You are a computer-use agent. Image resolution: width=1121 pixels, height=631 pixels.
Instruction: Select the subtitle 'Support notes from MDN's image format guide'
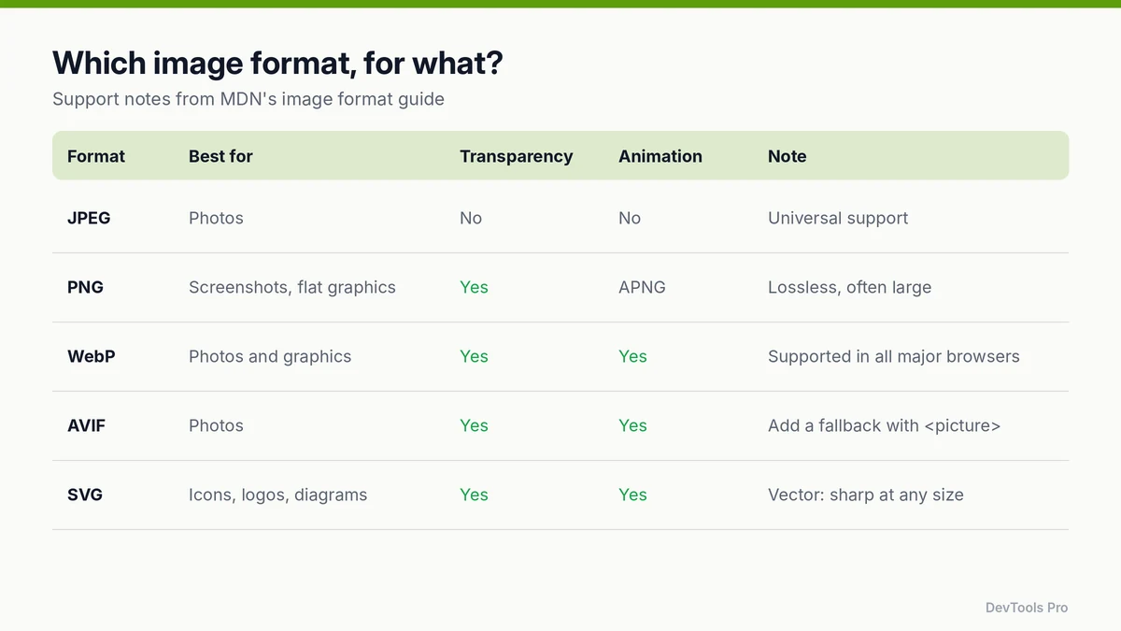[248, 98]
